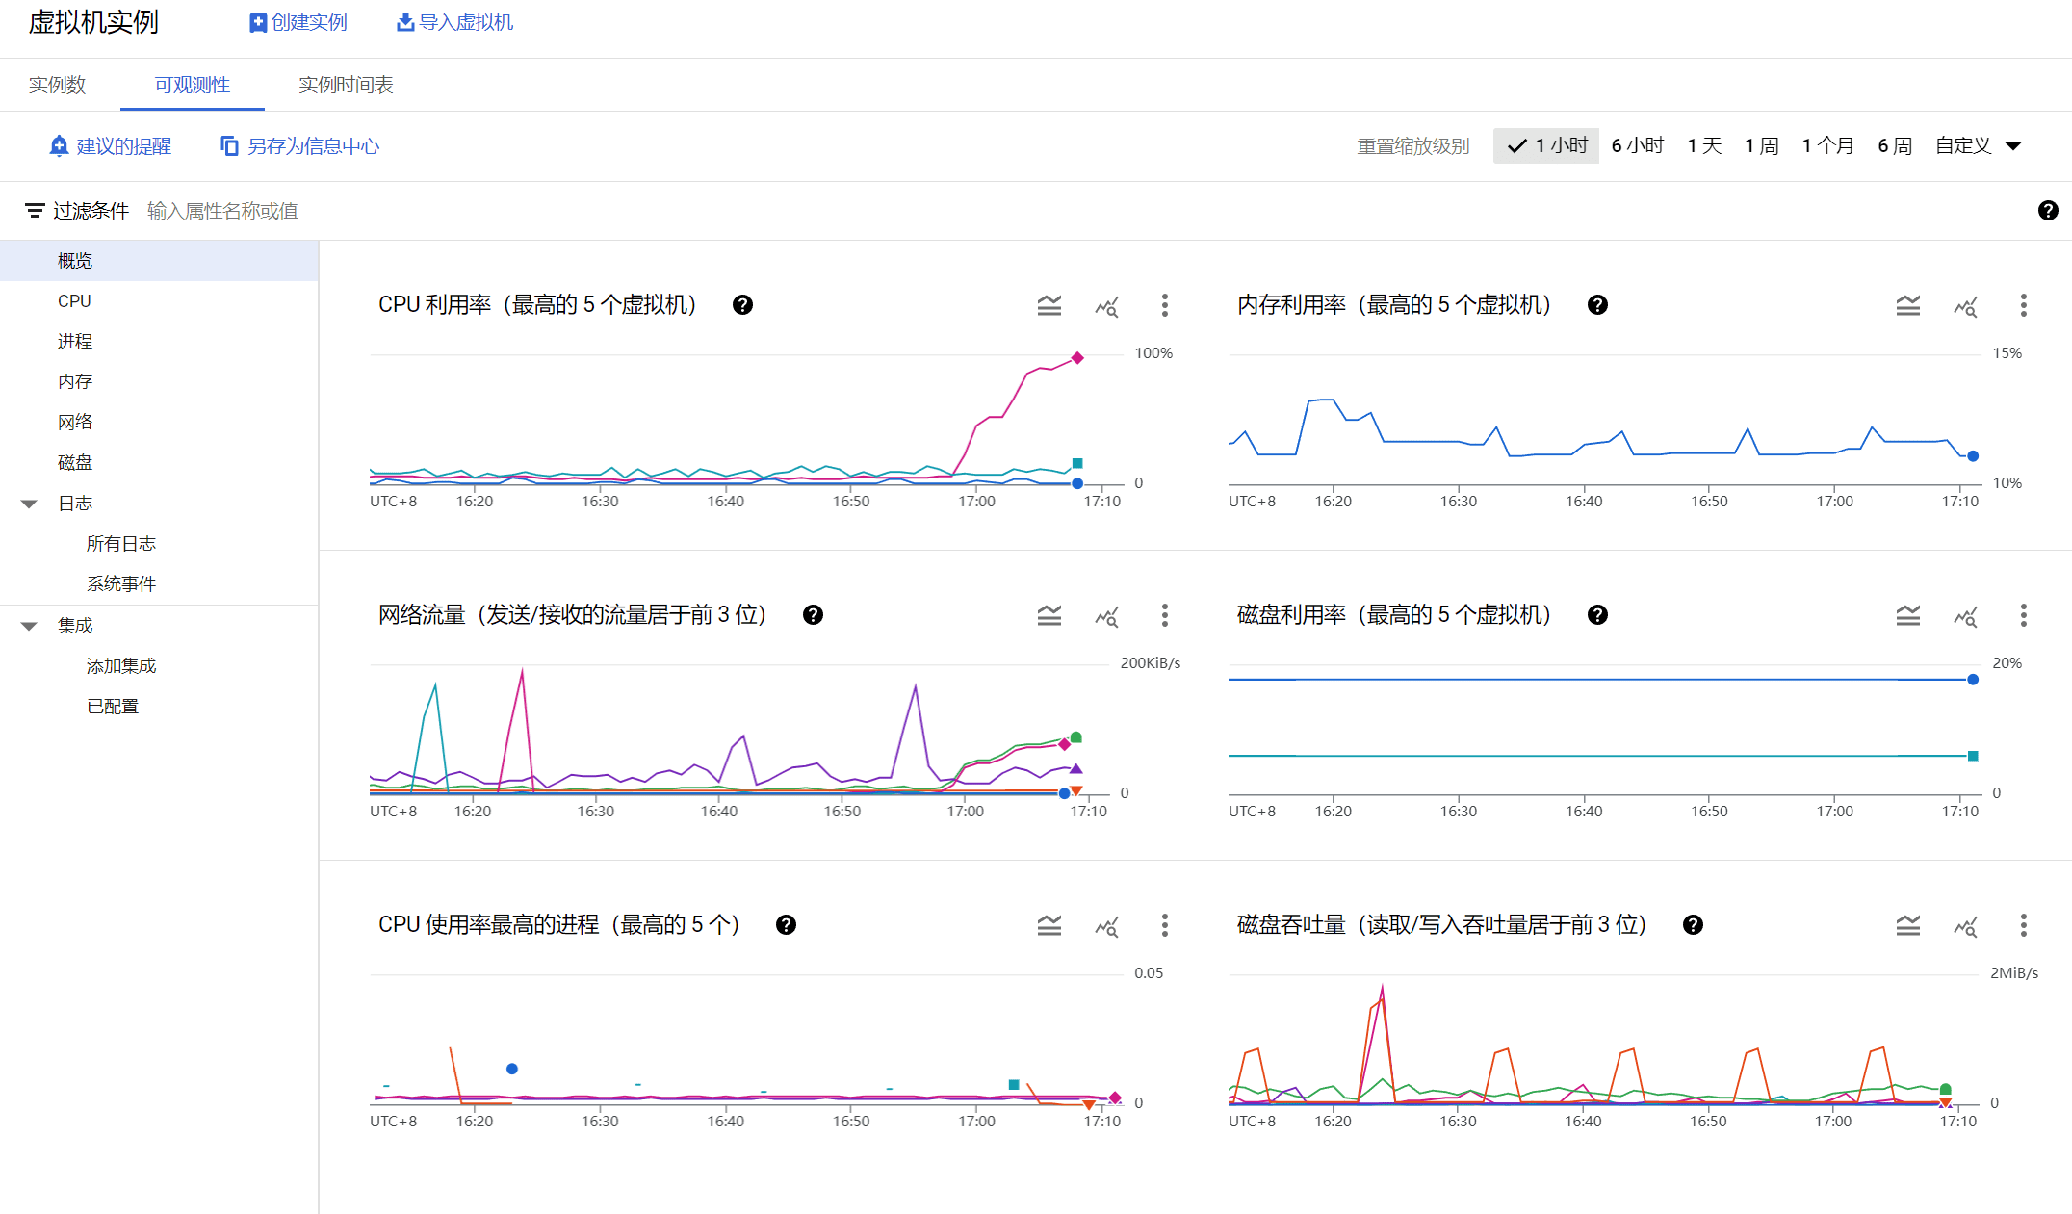Collapse the 集成 section in sidebar
Image resolution: width=2072 pixels, height=1214 pixels.
28,624
